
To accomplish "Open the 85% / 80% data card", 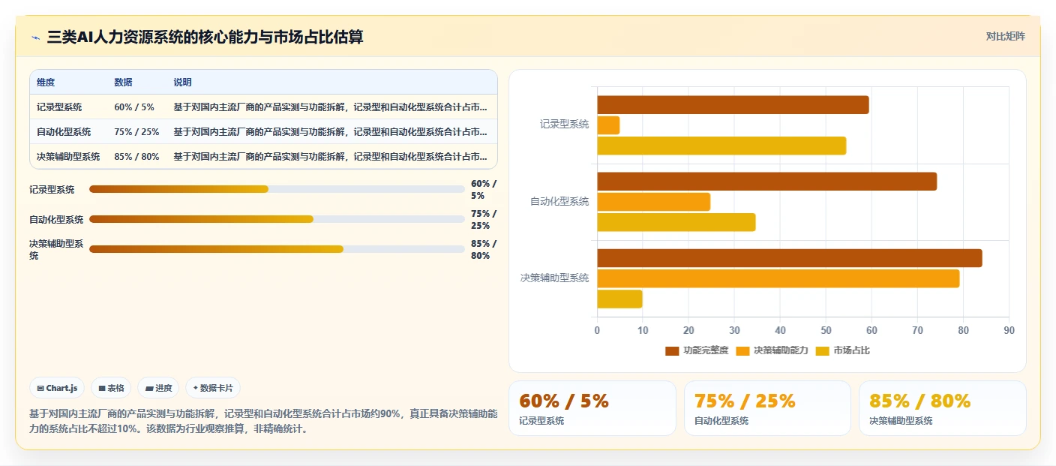I will pyautogui.click(x=942, y=408).
